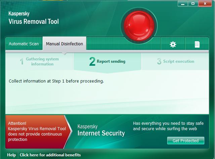
Task: Click the Get Protected button
Action: (186, 141)
